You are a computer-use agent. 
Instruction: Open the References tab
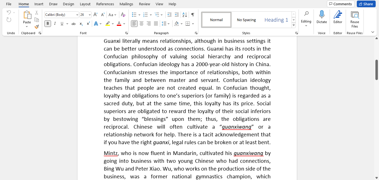(105, 4)
